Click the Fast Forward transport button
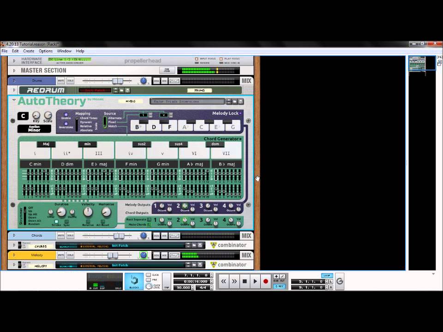This screenshot has width=443, height=332. tap(234, 281)
